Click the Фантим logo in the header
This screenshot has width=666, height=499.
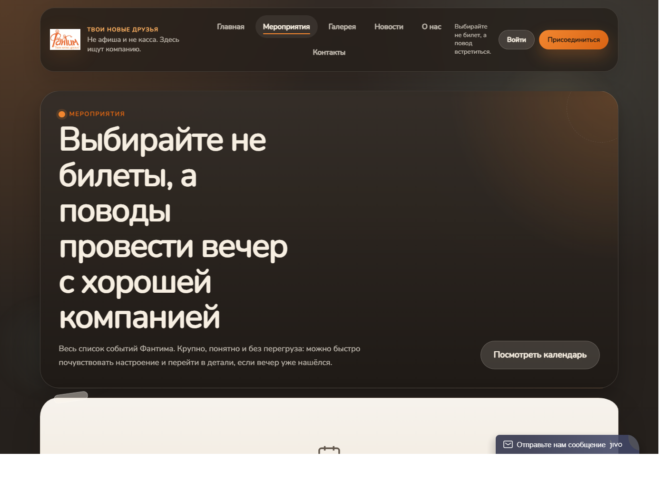65,39
